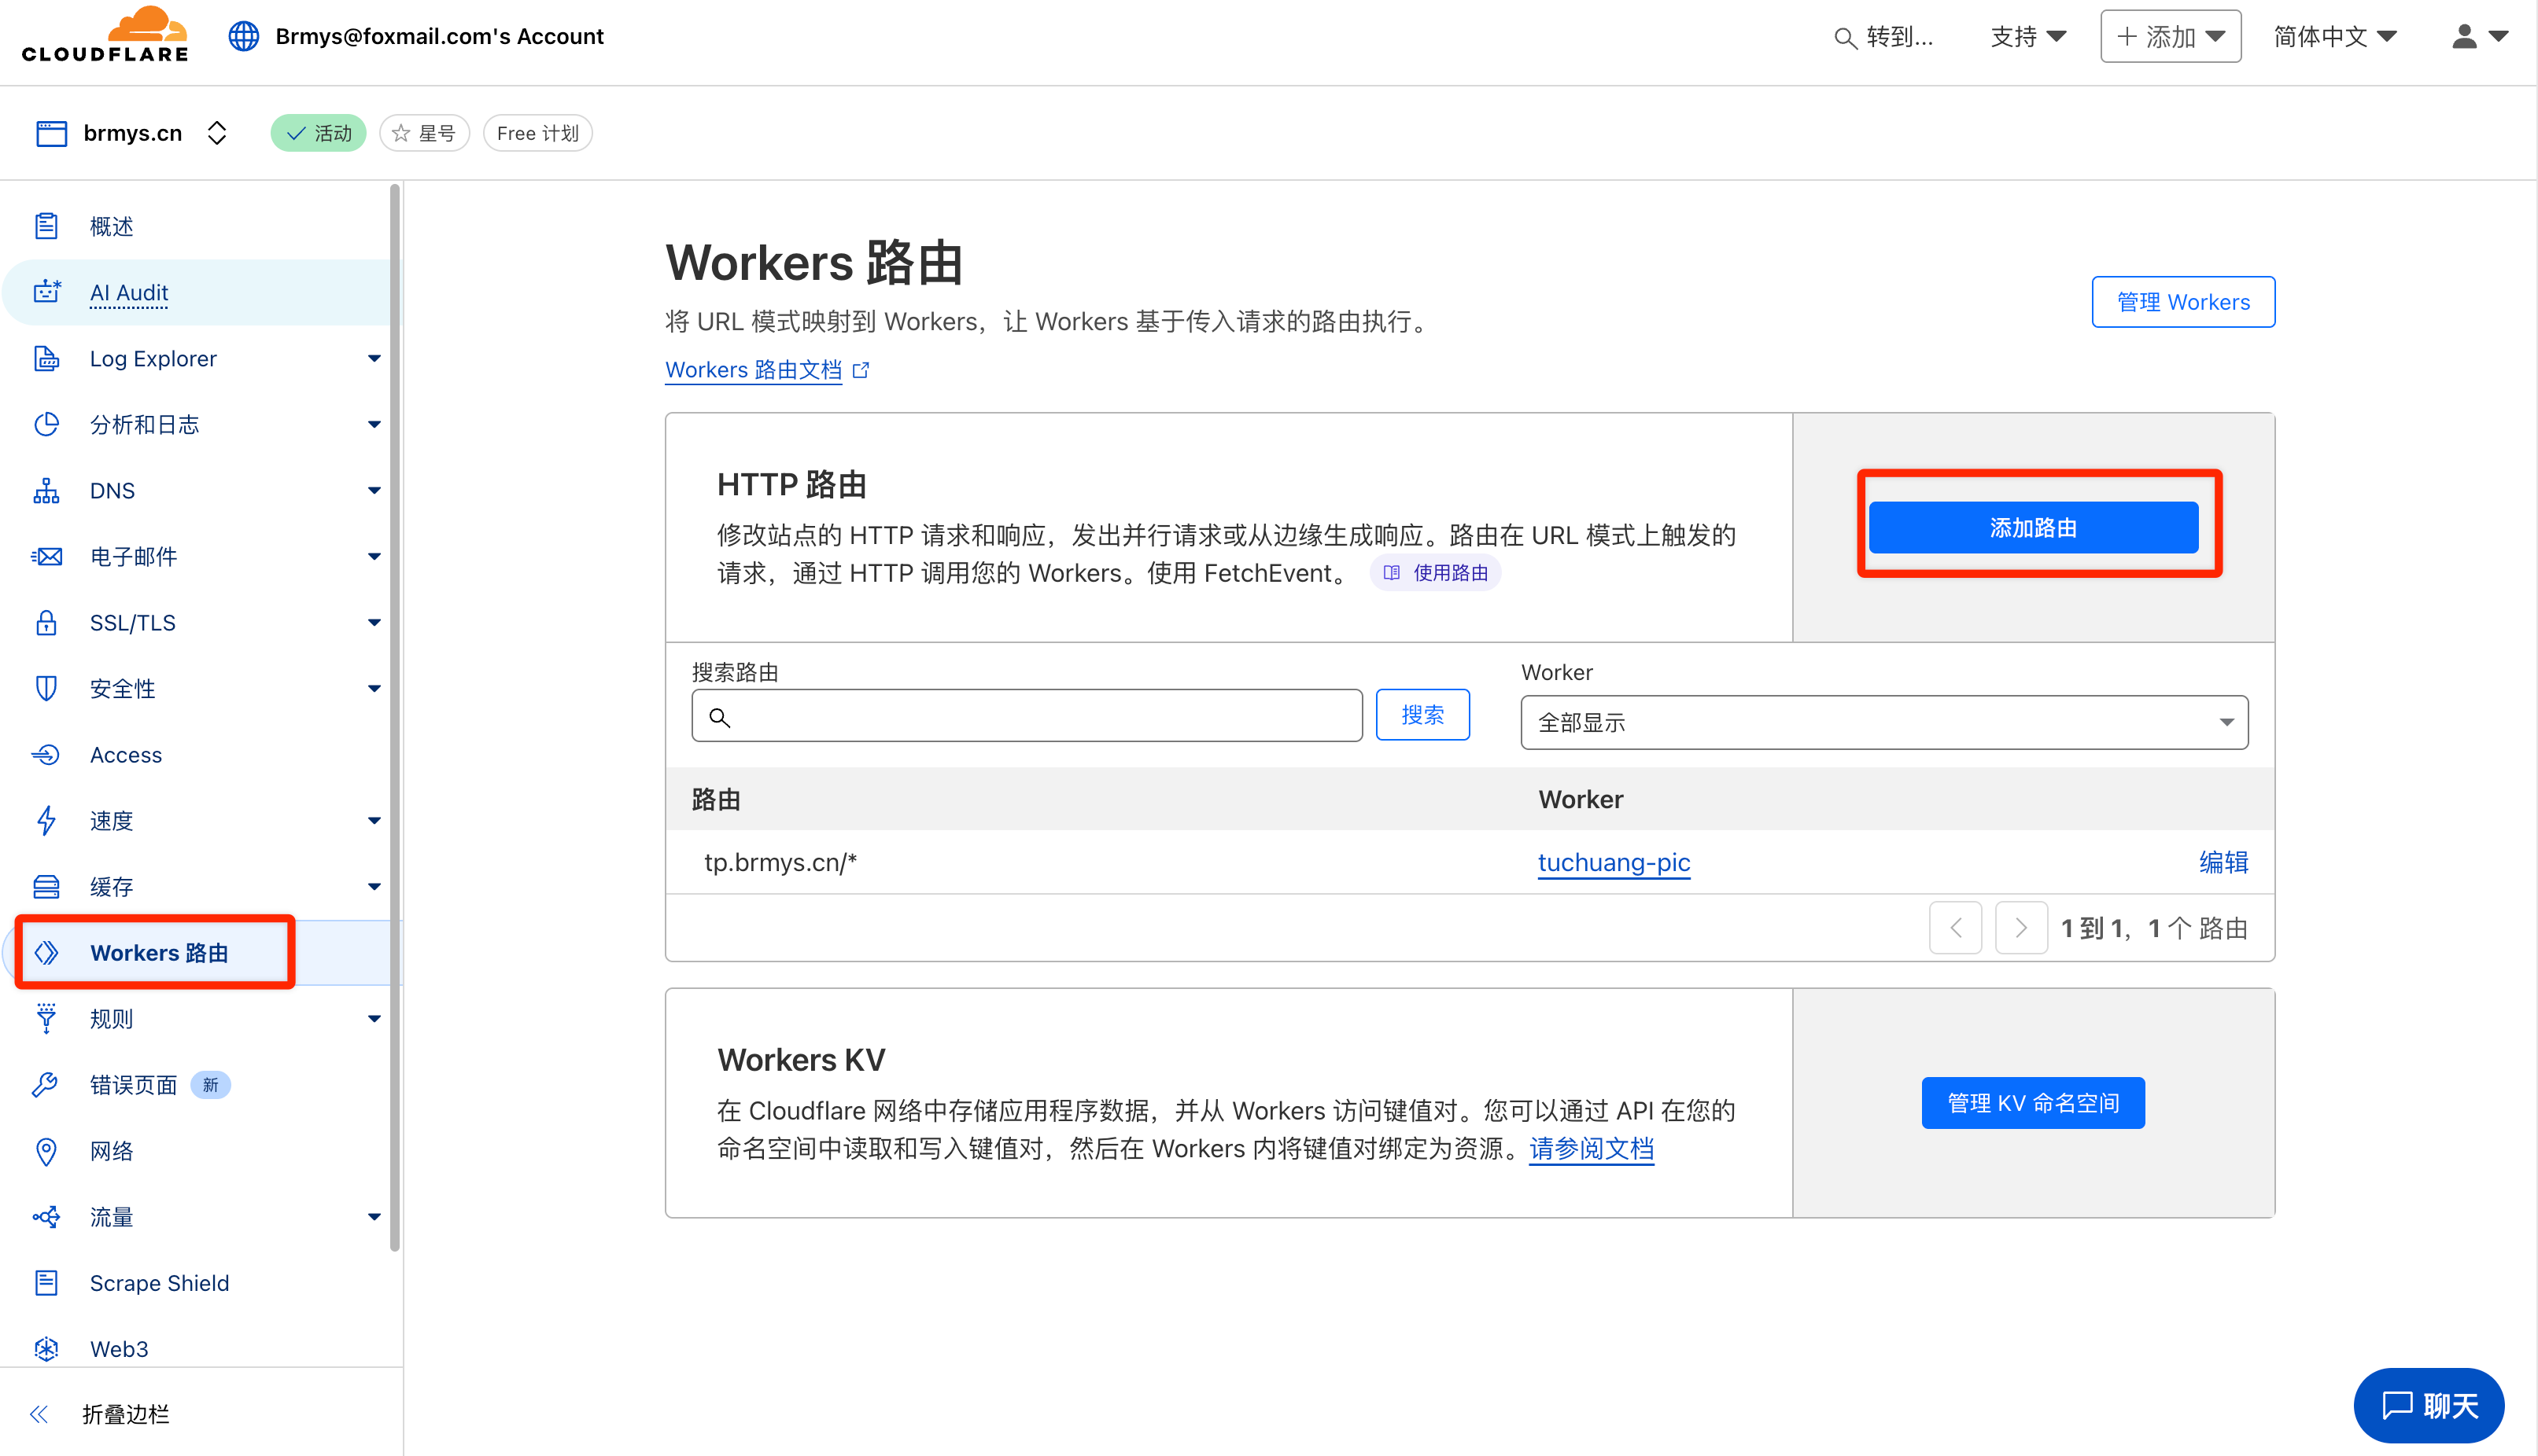Open the 支持 dropdown
The width and height of the screenshot is (2538, 1456).
click(x=2027, y=37)
